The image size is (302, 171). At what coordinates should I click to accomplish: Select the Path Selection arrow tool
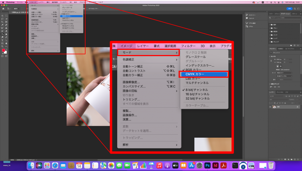[x=6, y=40]
